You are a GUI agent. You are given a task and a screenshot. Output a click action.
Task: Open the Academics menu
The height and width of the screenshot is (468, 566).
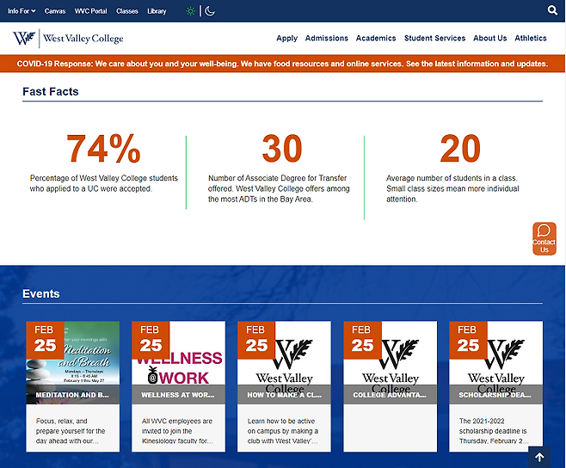(x=376, y=38)
